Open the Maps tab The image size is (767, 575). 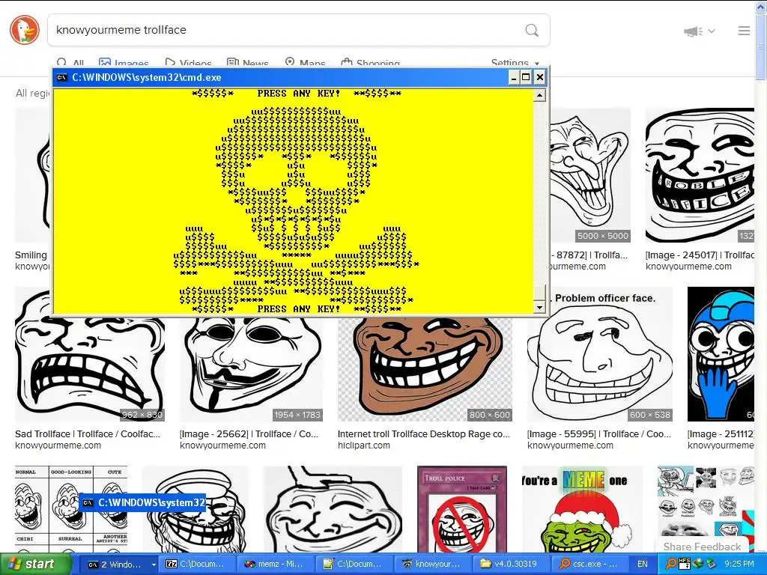(x=306, y=63)
